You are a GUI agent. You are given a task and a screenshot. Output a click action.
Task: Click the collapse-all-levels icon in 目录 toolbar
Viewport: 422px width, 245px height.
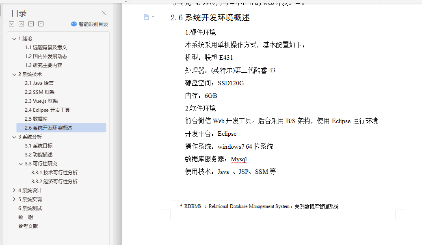tap(21, 24)
